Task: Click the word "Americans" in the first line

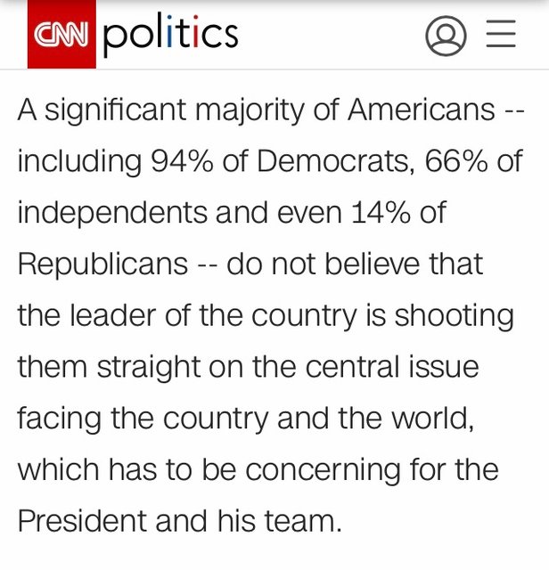Action: [422, 110]
